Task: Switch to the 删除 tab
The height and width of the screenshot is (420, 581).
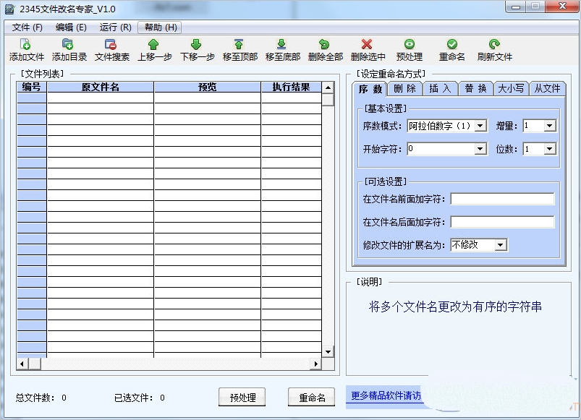Action: click(404, 89)
